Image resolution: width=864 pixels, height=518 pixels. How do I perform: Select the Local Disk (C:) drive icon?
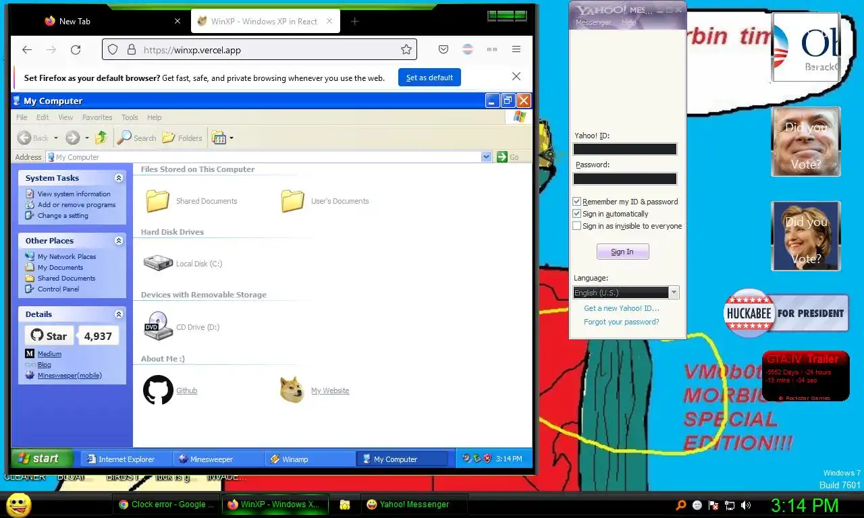click(x=158, y=263)
